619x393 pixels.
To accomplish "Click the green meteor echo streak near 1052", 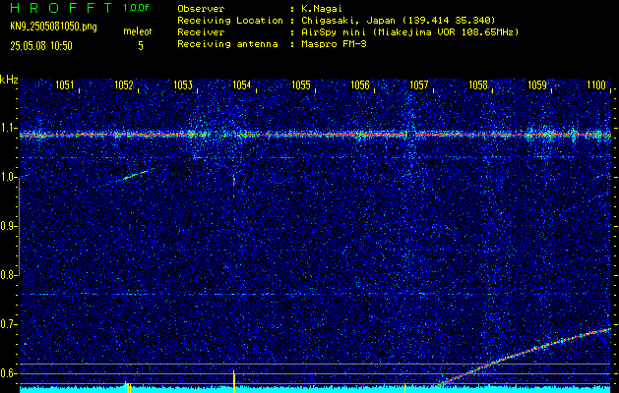I will tap(135, 175).
